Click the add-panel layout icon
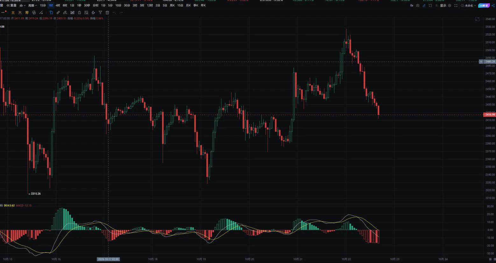 pyautogui.click(x=430, y=5)
